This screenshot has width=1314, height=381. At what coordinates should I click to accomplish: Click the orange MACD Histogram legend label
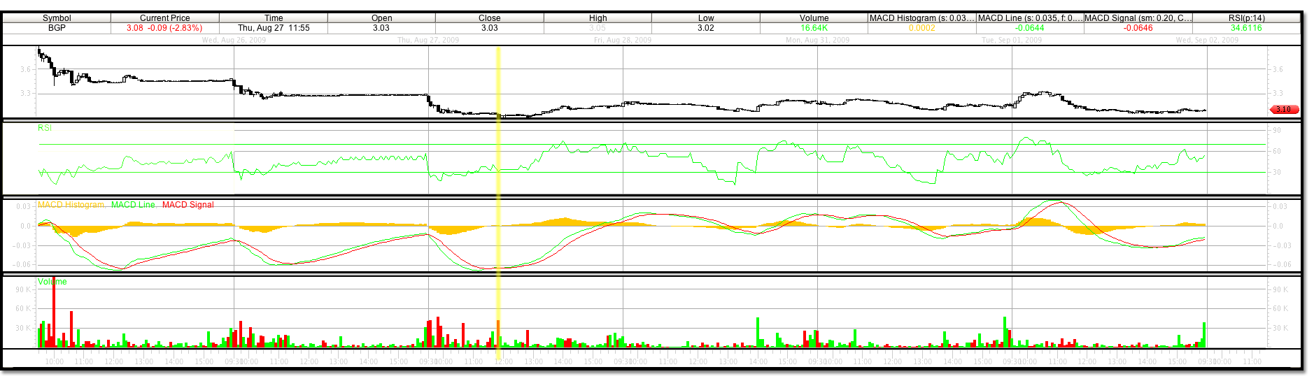pos(71,205)
